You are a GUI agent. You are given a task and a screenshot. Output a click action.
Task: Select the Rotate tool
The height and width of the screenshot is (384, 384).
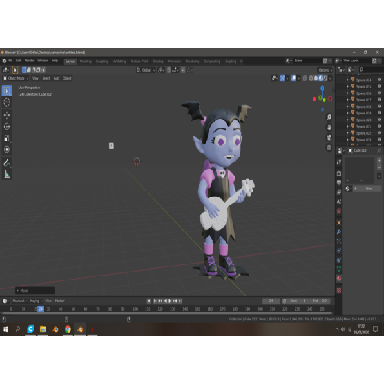(7, 127)
